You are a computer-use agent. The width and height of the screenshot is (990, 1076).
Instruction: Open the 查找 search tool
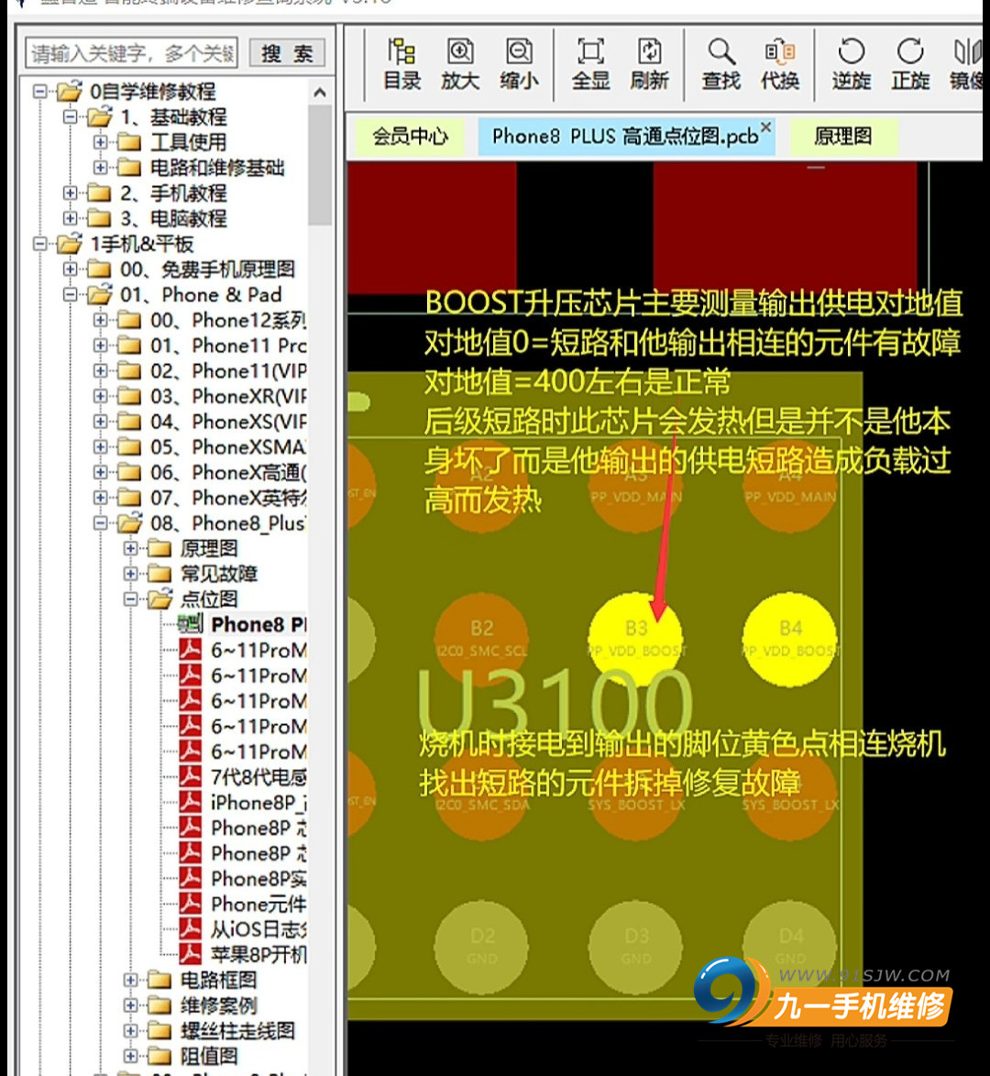tap(720, 64)
